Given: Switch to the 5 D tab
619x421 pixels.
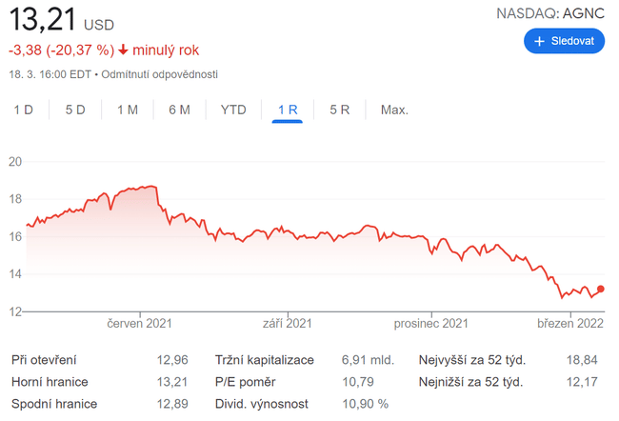Looking at the screenshot, I should pyautogui.click(x=75, y=110).
